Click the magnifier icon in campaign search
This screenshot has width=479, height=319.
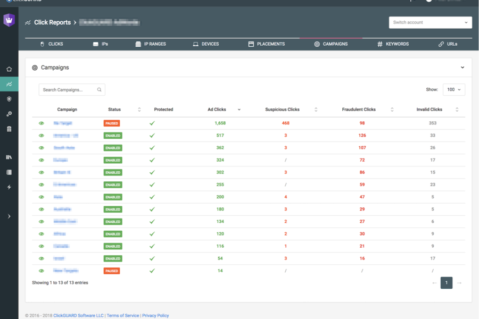point(99,90)
